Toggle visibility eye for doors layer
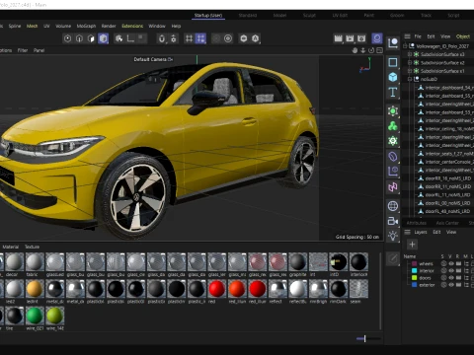The height and width of the screenshot is (355, 474). 451,278
